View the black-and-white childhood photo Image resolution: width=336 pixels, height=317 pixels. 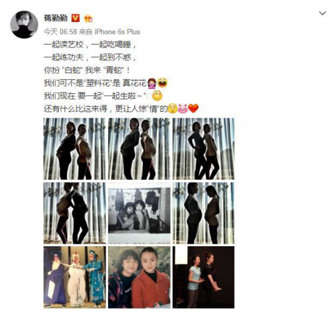pyautogui.click(x=139, y=213)
